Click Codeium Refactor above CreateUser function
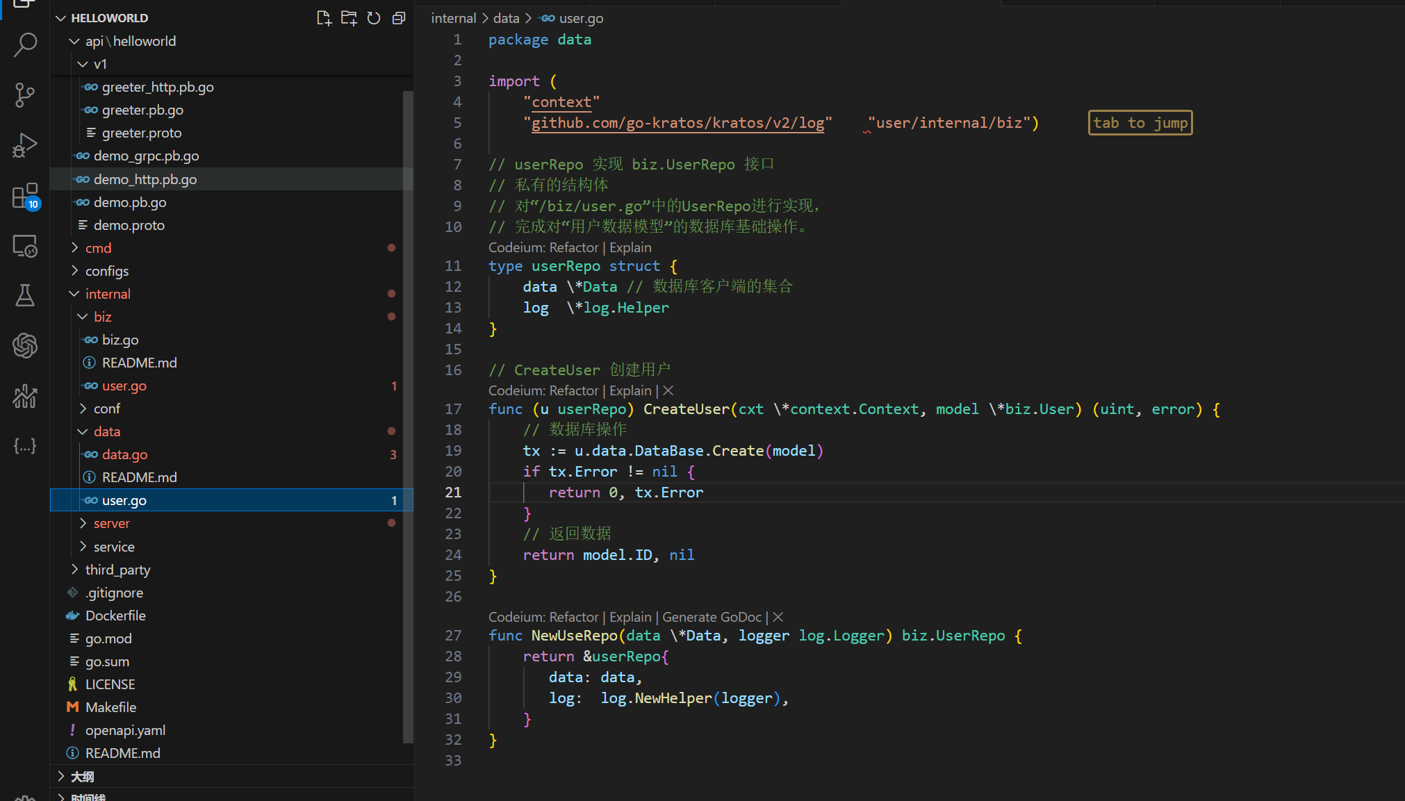This screenshot has height=801, width=1405. pos(573,390)
